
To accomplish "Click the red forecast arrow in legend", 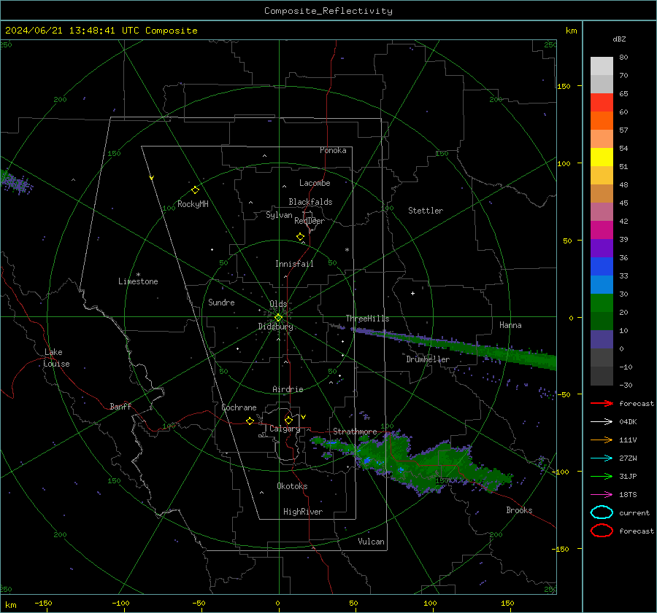I will tap(602, 403).
